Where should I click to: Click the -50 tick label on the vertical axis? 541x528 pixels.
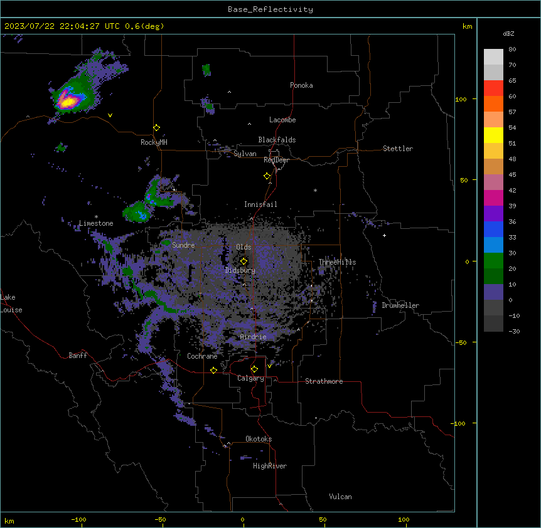pyautogui.click(x=461, y=342)
